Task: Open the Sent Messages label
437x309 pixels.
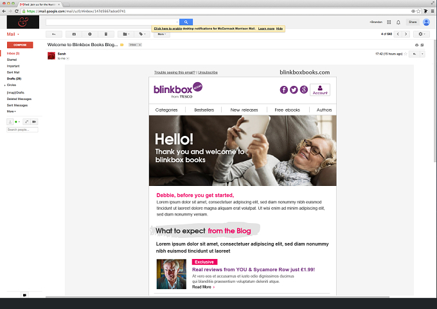Action: click(17, 105)
